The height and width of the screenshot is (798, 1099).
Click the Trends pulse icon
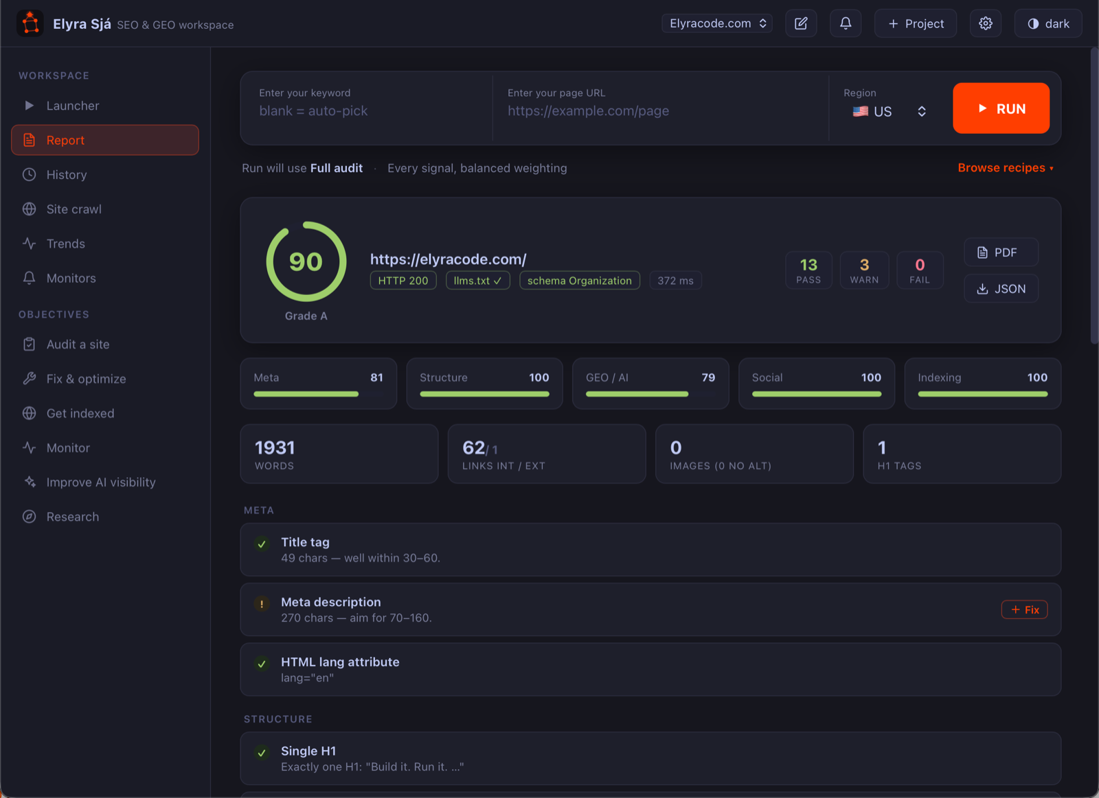pos(29,243)
